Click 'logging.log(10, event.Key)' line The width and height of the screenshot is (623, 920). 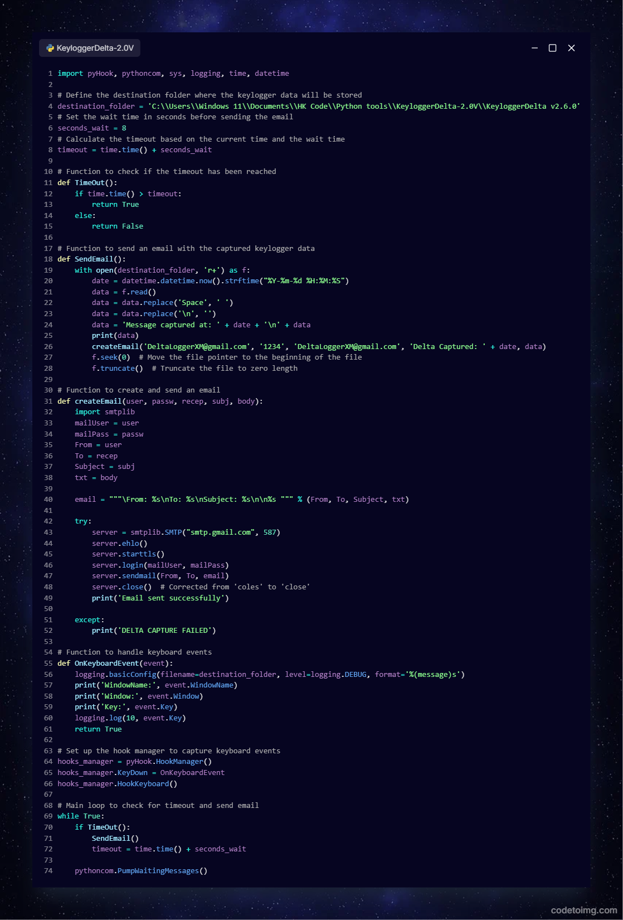(x=130, y=718)
